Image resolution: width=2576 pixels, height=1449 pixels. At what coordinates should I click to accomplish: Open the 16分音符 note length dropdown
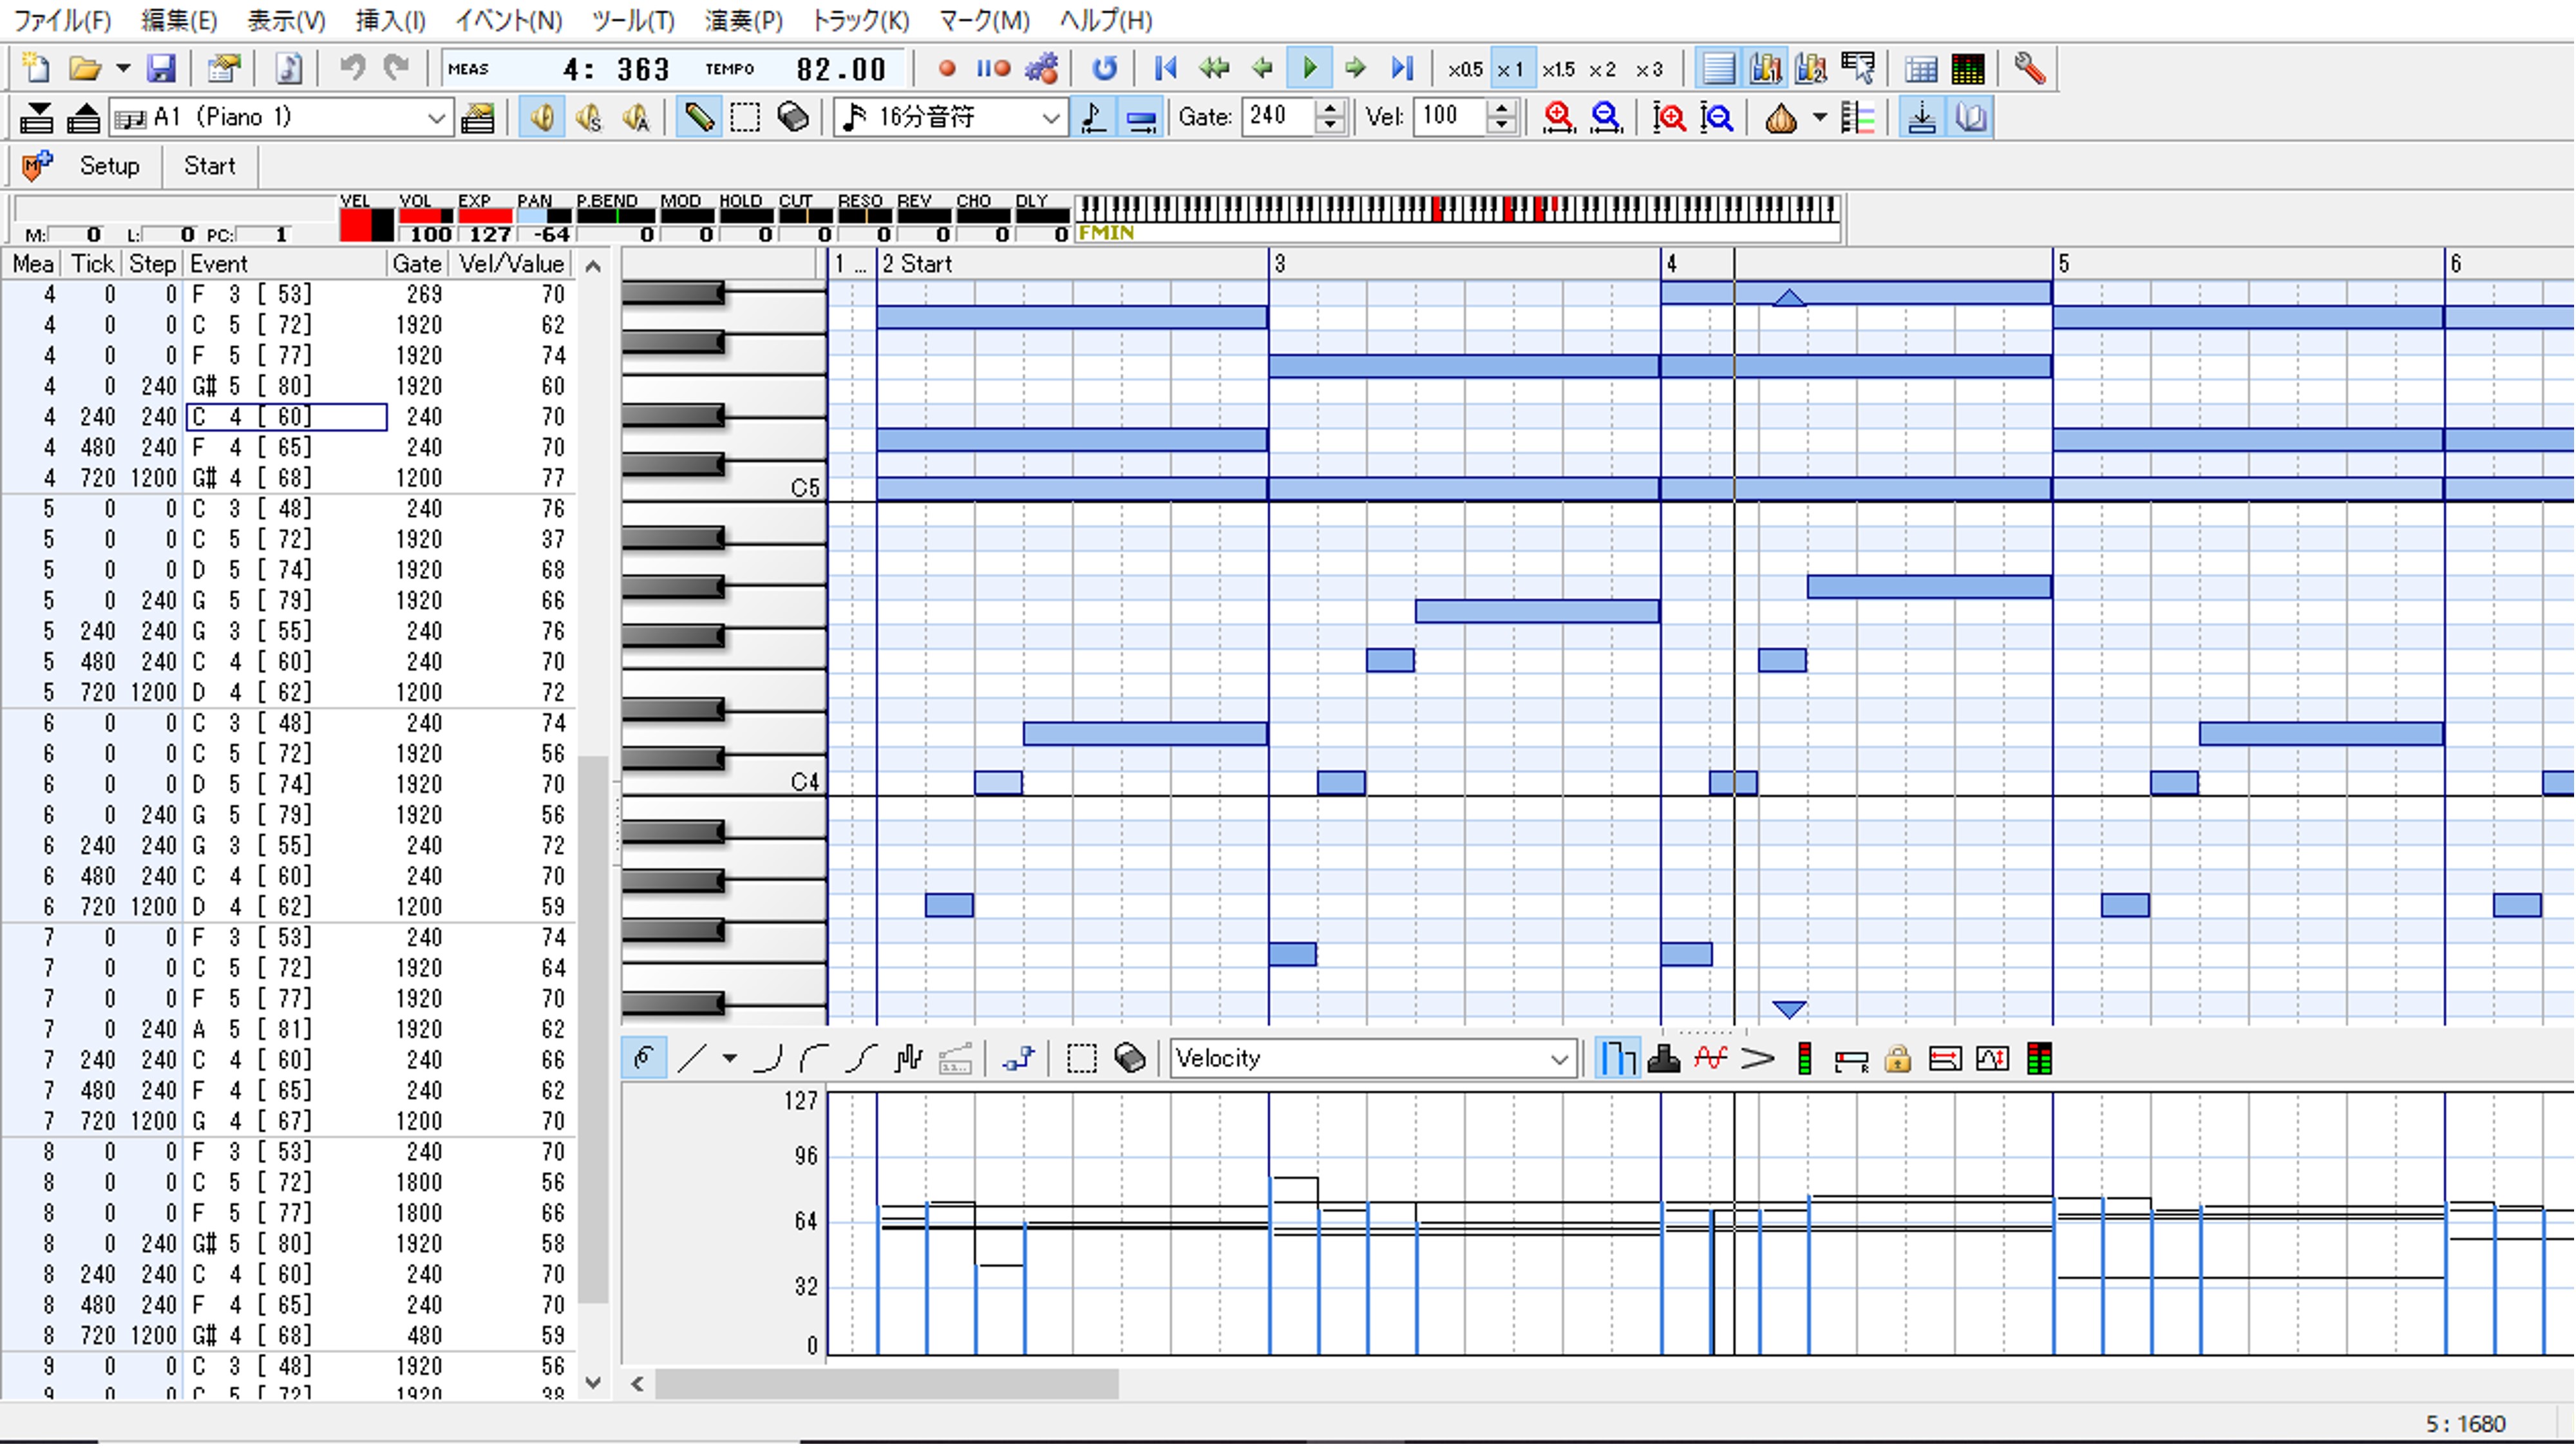(1050, 118)
